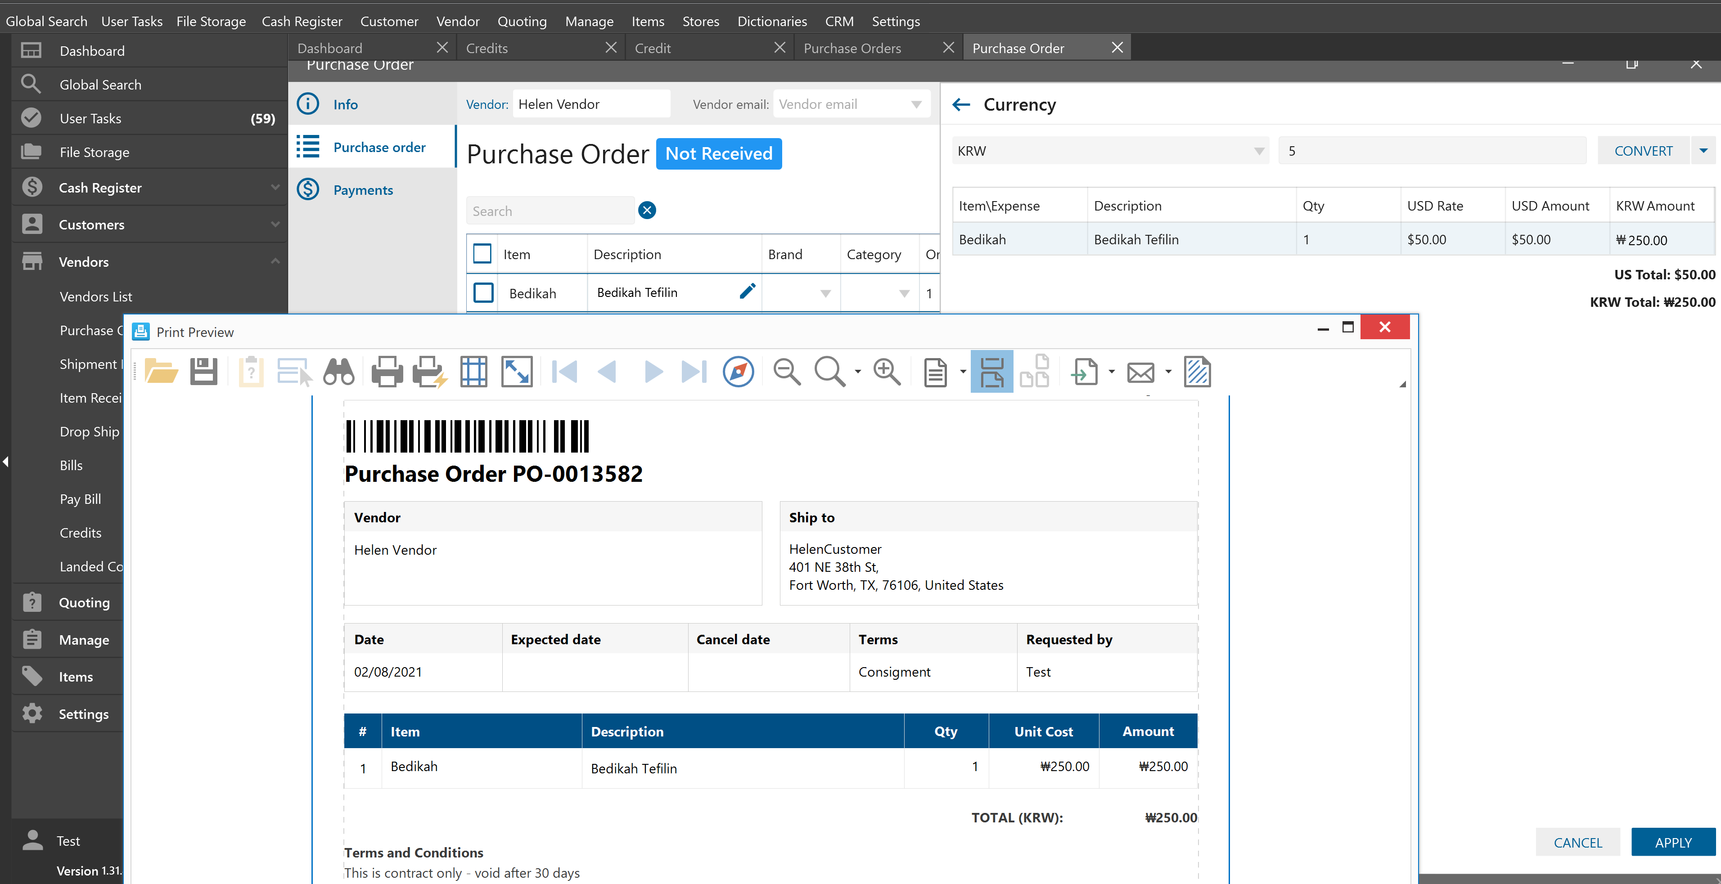Open the KRW currency dropdown
The height and width of the screenshot is (884, 1721).
click(x=1258, y=151)
